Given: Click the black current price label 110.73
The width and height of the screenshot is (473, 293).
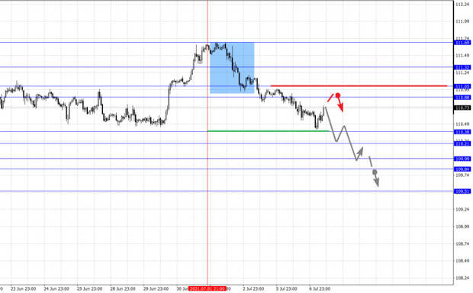Looking at the screenshot, I should 462,108.
